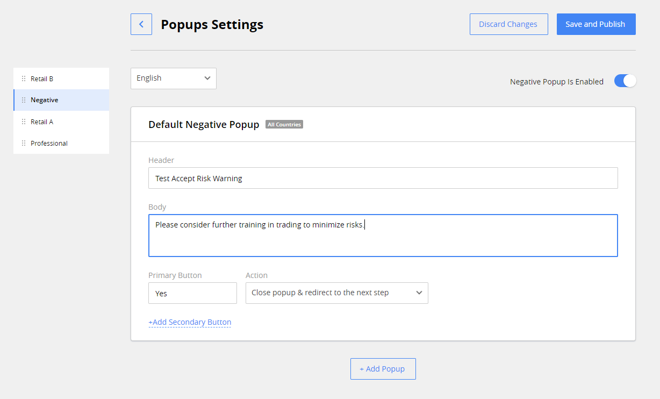The height and width of the screenshot is (399, 660).
Task: Click the drag handle beside Professional
Action: (x=24, y=143)
